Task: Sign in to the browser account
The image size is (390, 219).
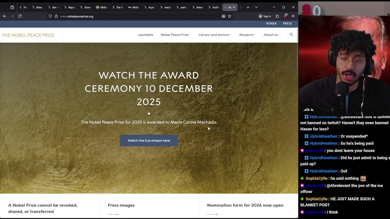Action: coord(265,16)
